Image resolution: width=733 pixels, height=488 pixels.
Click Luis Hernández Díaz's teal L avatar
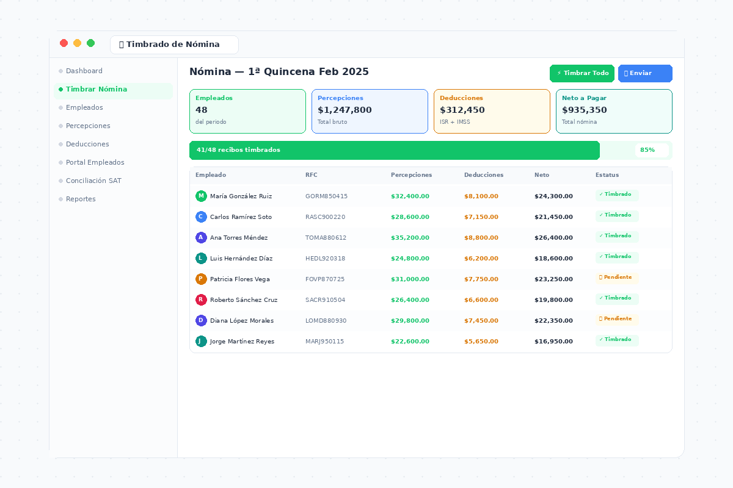tap(201, 258)
